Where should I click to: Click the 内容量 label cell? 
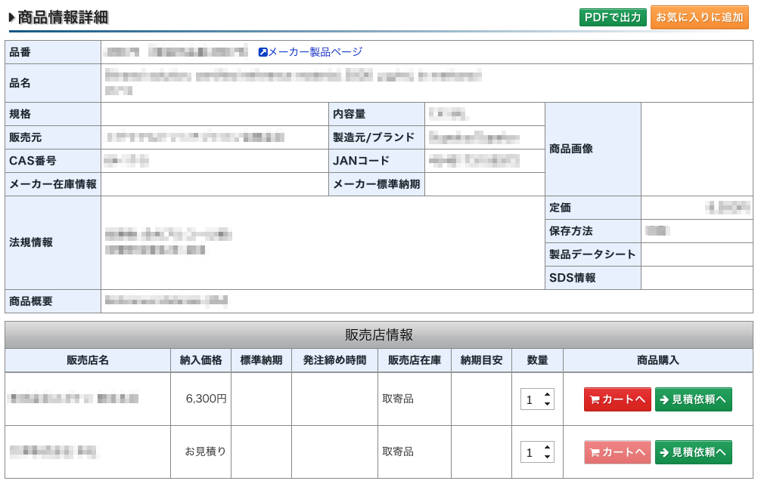377,114
